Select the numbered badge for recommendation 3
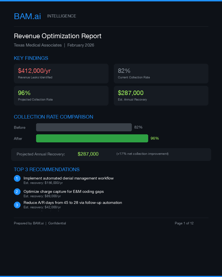The image size is (222, 277). pyautogui.click(x=17, y=205)
